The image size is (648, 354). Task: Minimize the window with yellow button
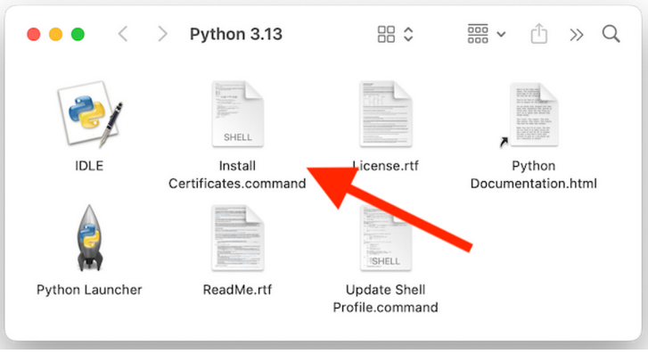click(x=55, y=34)
